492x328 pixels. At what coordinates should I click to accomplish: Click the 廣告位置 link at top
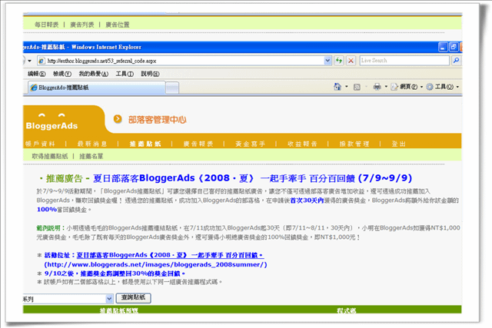point(118,25)
